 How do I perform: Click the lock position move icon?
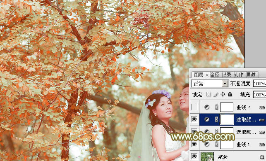point(223,94)
